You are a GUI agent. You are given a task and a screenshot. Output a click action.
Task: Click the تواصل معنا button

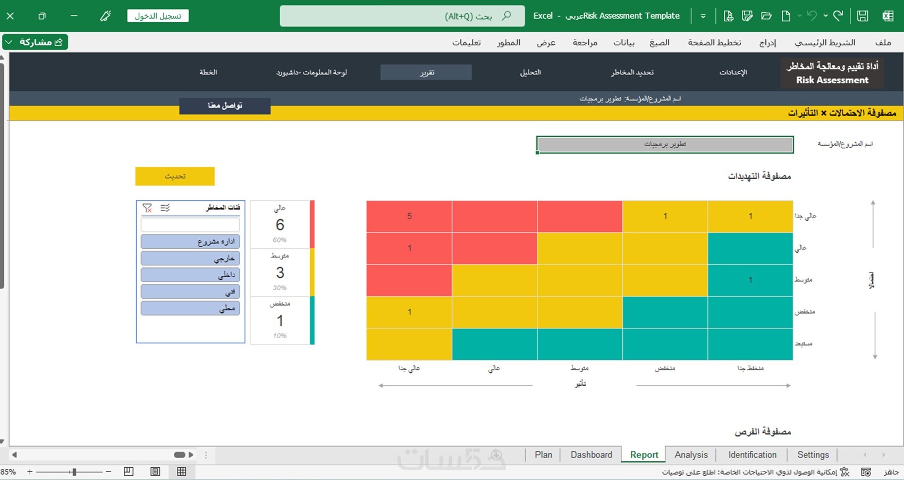pos(225,106)
